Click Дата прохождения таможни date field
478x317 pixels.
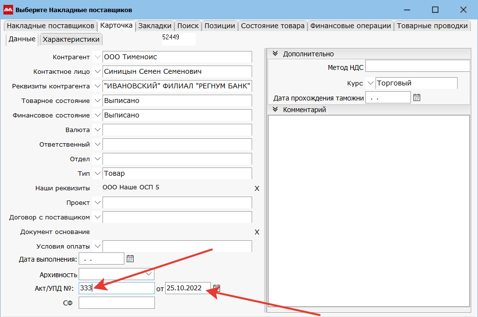coord(388,98)
